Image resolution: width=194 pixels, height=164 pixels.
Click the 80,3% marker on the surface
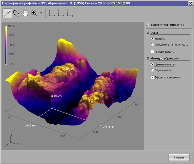pos(64,69)
